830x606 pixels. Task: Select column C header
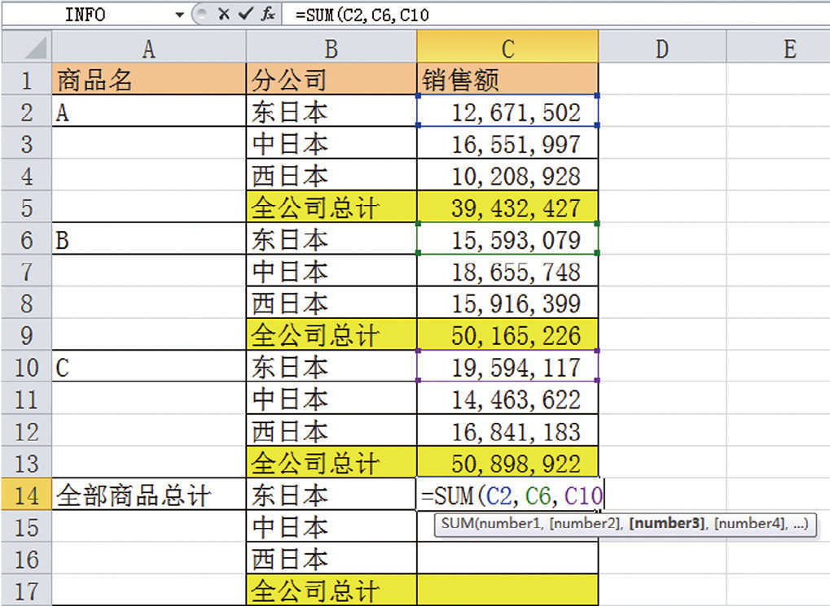click(x=507, y=49)
